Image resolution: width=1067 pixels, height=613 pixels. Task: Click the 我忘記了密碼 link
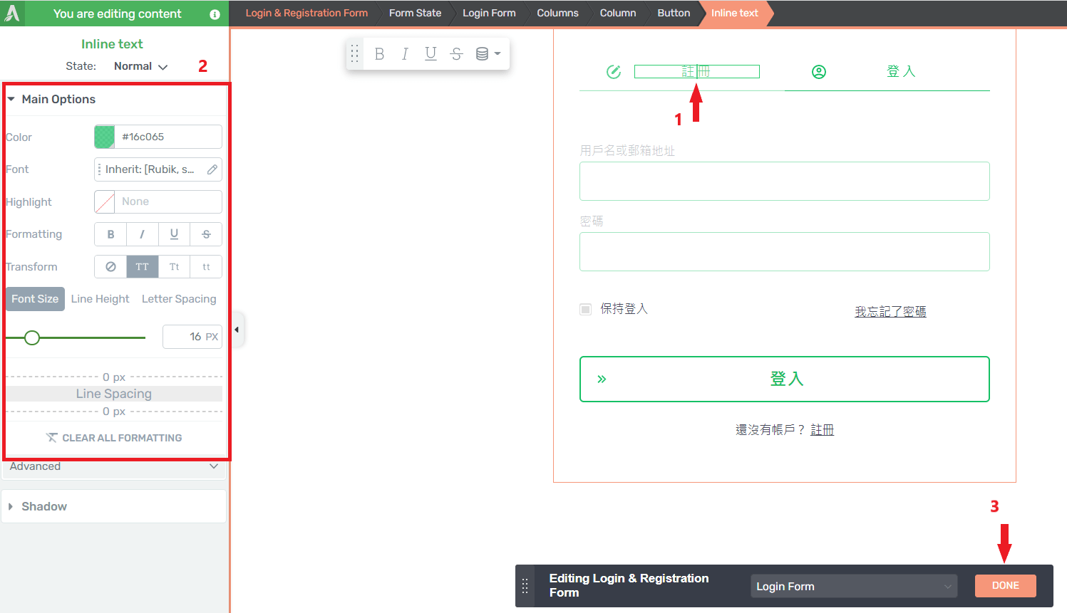coord(890,312)
